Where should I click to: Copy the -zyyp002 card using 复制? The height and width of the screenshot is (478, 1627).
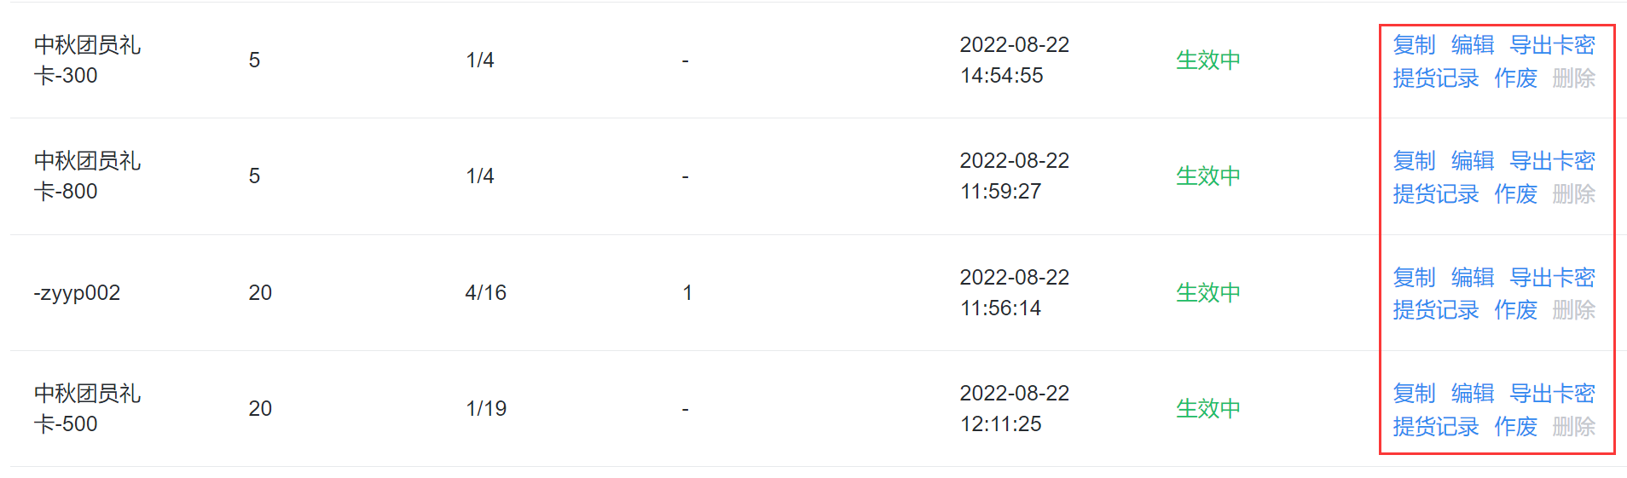click(x=1414, y=277)
